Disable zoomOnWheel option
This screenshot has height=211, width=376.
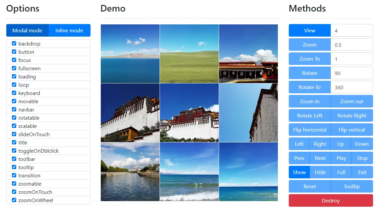[x=14, y=200]
